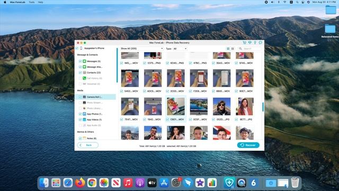Uncheck the Message Attachments checkbox
Screen dimensions: 339x191
[x=80, y=67]
